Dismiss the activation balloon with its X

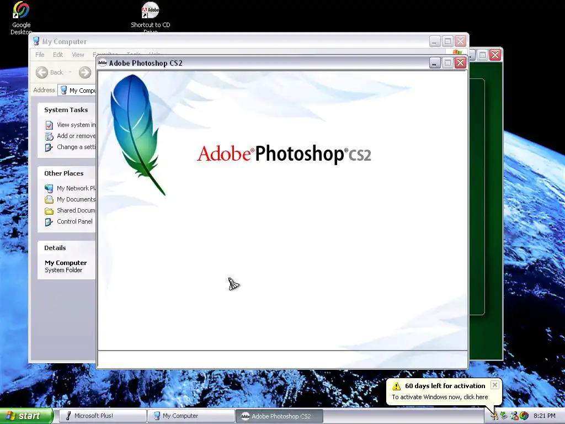click(495, 385)
